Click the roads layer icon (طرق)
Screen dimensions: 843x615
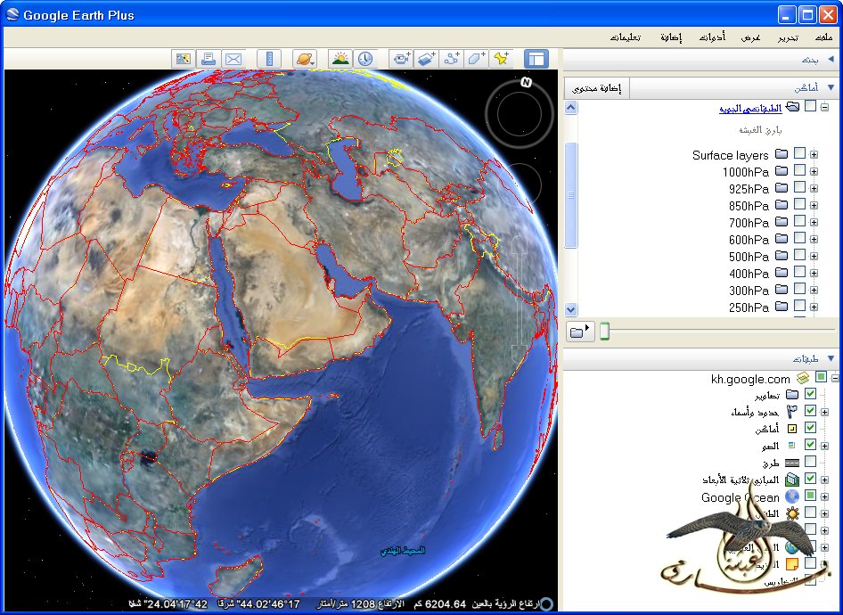click(x=792, y=463)
